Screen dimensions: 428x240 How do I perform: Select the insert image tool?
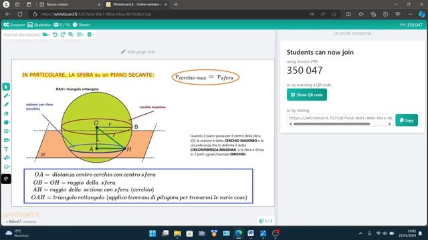click(x=7, y=140)
